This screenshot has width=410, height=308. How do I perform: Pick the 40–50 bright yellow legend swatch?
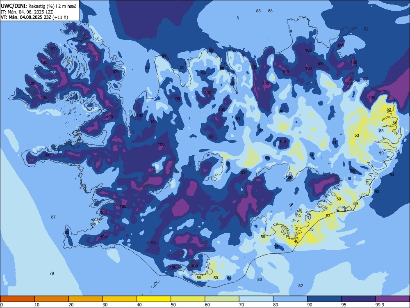click(x=154, y=299)
